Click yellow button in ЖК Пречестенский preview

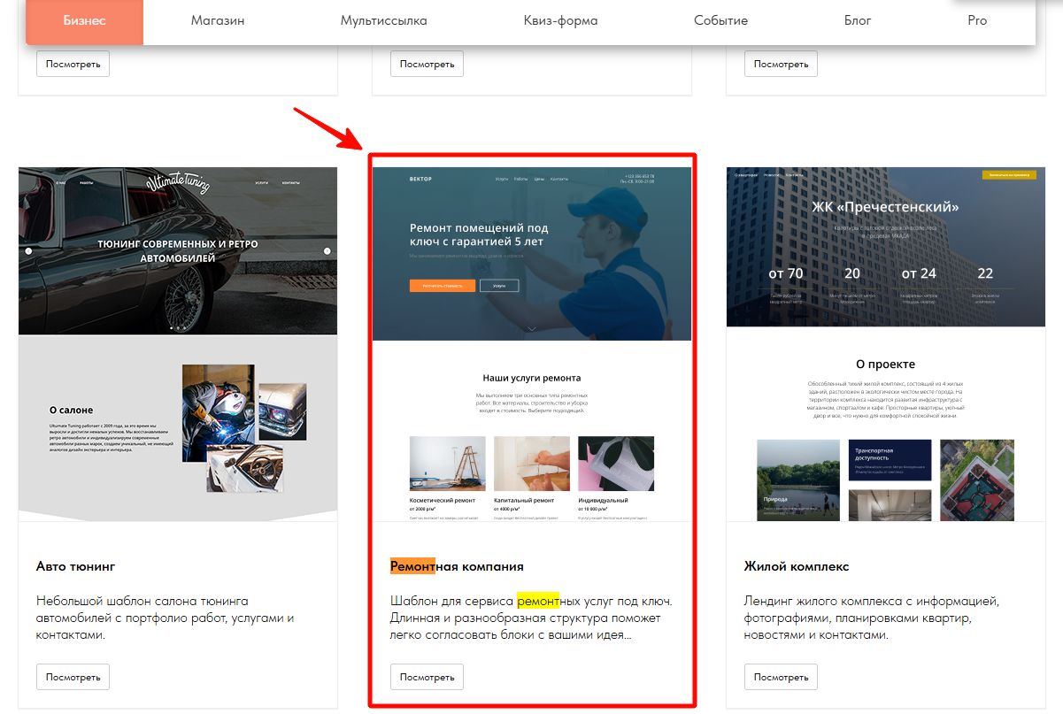[x=1008, y=175]
